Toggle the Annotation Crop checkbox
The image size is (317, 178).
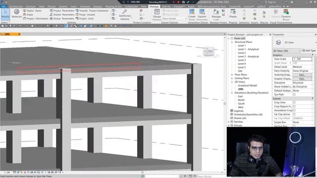(294, 110)
